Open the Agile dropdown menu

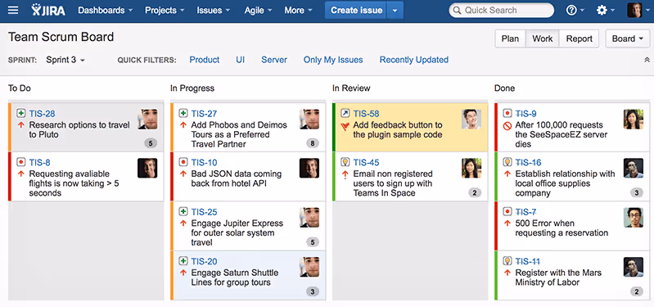(258, 10)
